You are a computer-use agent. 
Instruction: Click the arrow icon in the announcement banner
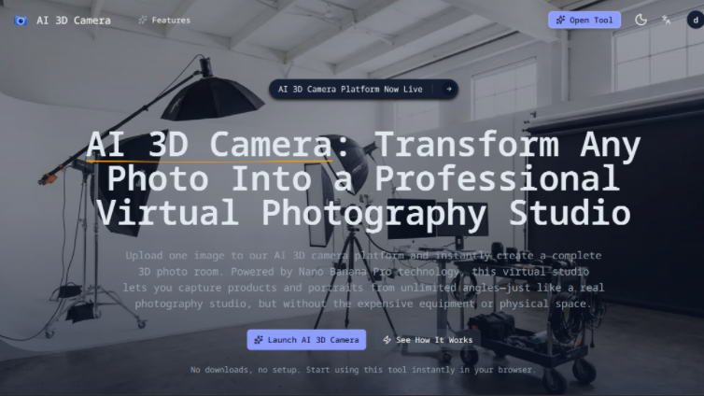point(448,90)
